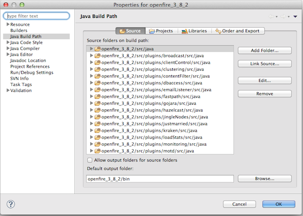Click the forward navigation arrow icon
Viewport: 303px width, 216px height.
[x=283, y=17]
